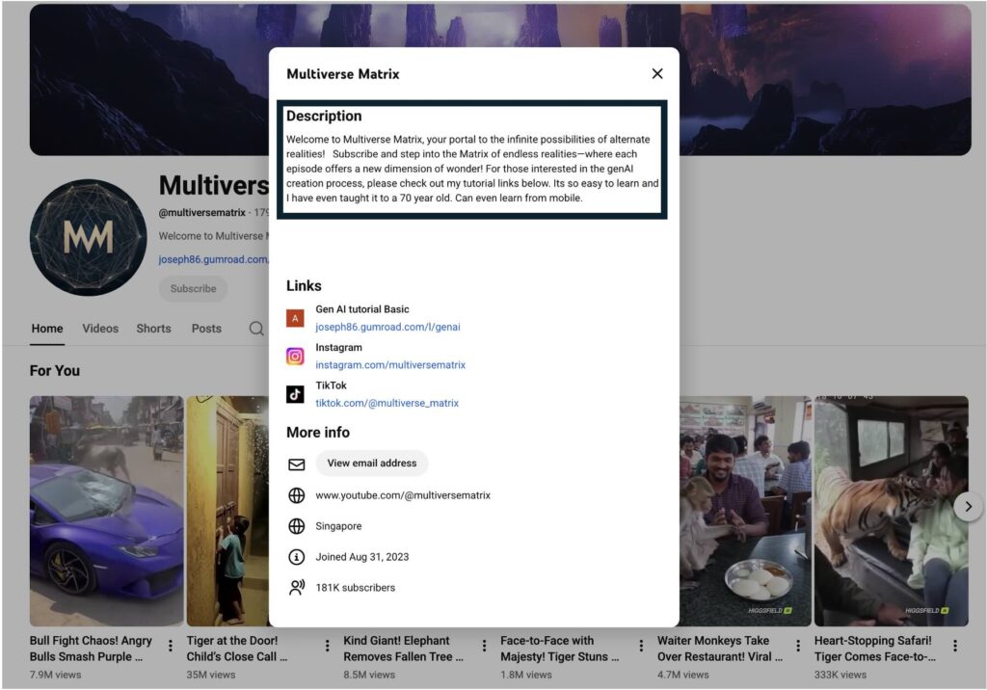This screenshot has width=987, height=690.
Task: Click the Instagram logo icon
Action: pyautogui.click(x=296, y=357)
